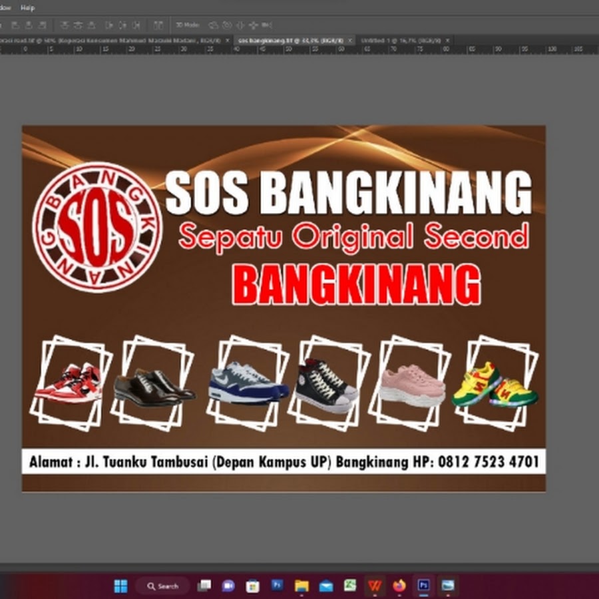Open the Help menu
Screen dimensions: 599x599
tap(27, 7)
